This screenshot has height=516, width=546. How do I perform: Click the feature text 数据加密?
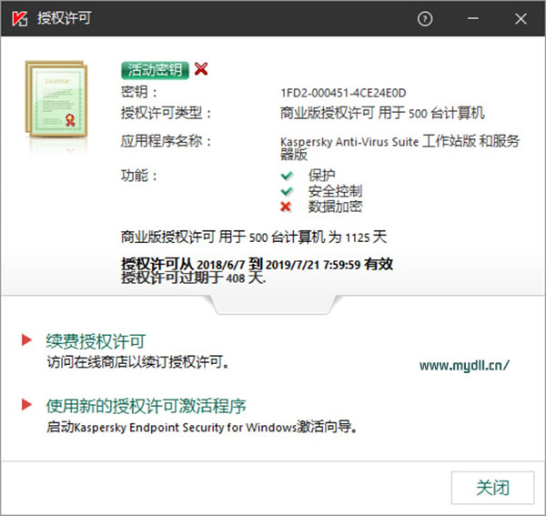pyautogui.click(x=335, y=207)
